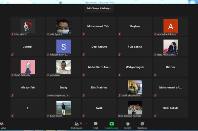Click the 'Fritz Siregar is talking' banner
This screenshot has width=198, height=131.
point(99,8)
